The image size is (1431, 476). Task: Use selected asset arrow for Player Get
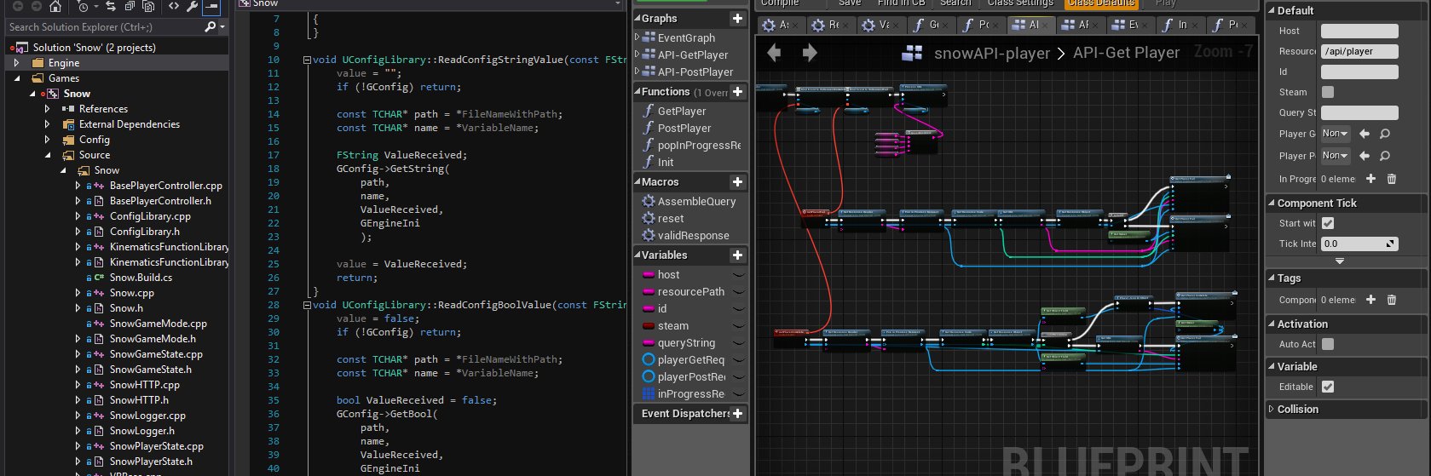pyautogui.click(x=1365, y=134)
